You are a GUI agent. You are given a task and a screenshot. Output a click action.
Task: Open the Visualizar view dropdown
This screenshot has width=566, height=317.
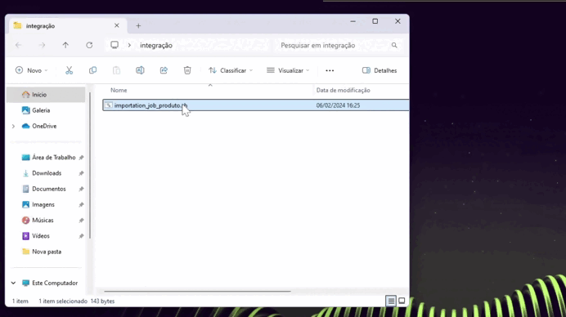click(288, 70)
